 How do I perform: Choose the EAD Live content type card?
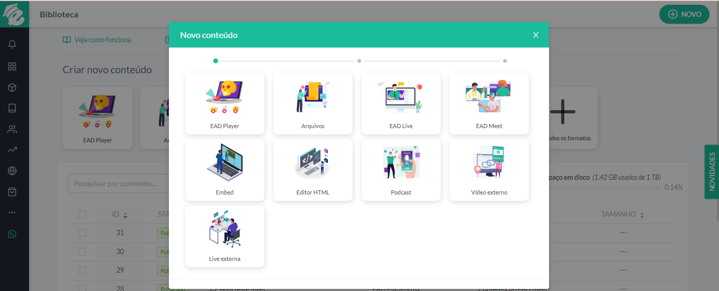pyautogui.click(x=401, y=103)
